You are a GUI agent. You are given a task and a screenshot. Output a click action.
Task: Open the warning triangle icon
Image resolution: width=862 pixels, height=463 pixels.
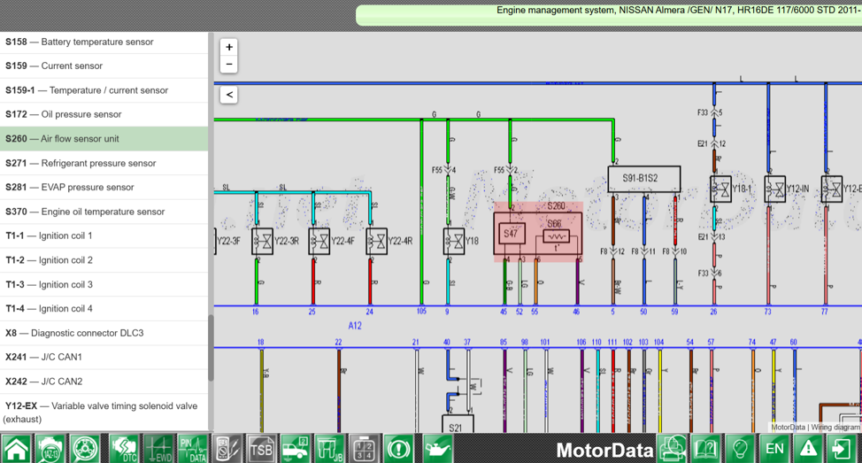[809, 448]
